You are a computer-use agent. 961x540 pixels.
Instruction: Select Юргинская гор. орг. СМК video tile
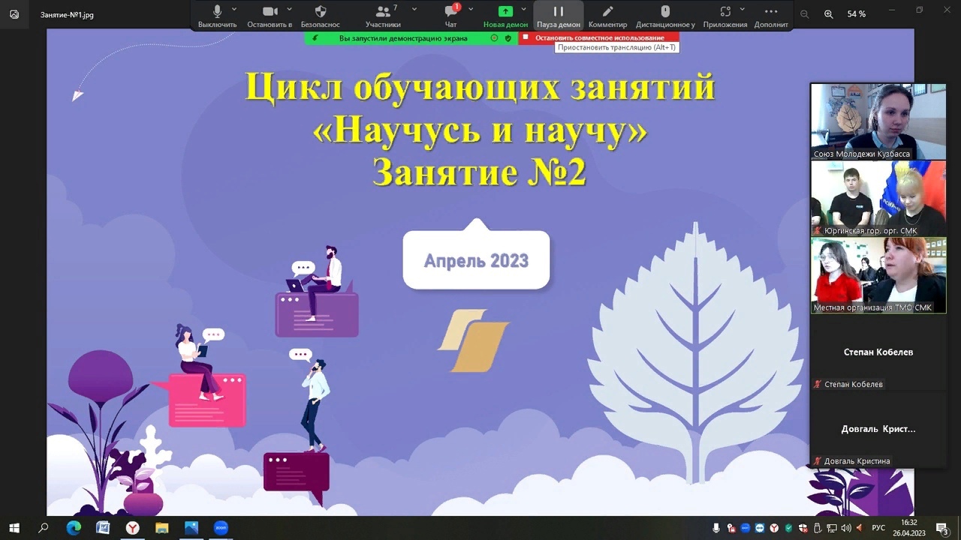click(x=878, y=198)
